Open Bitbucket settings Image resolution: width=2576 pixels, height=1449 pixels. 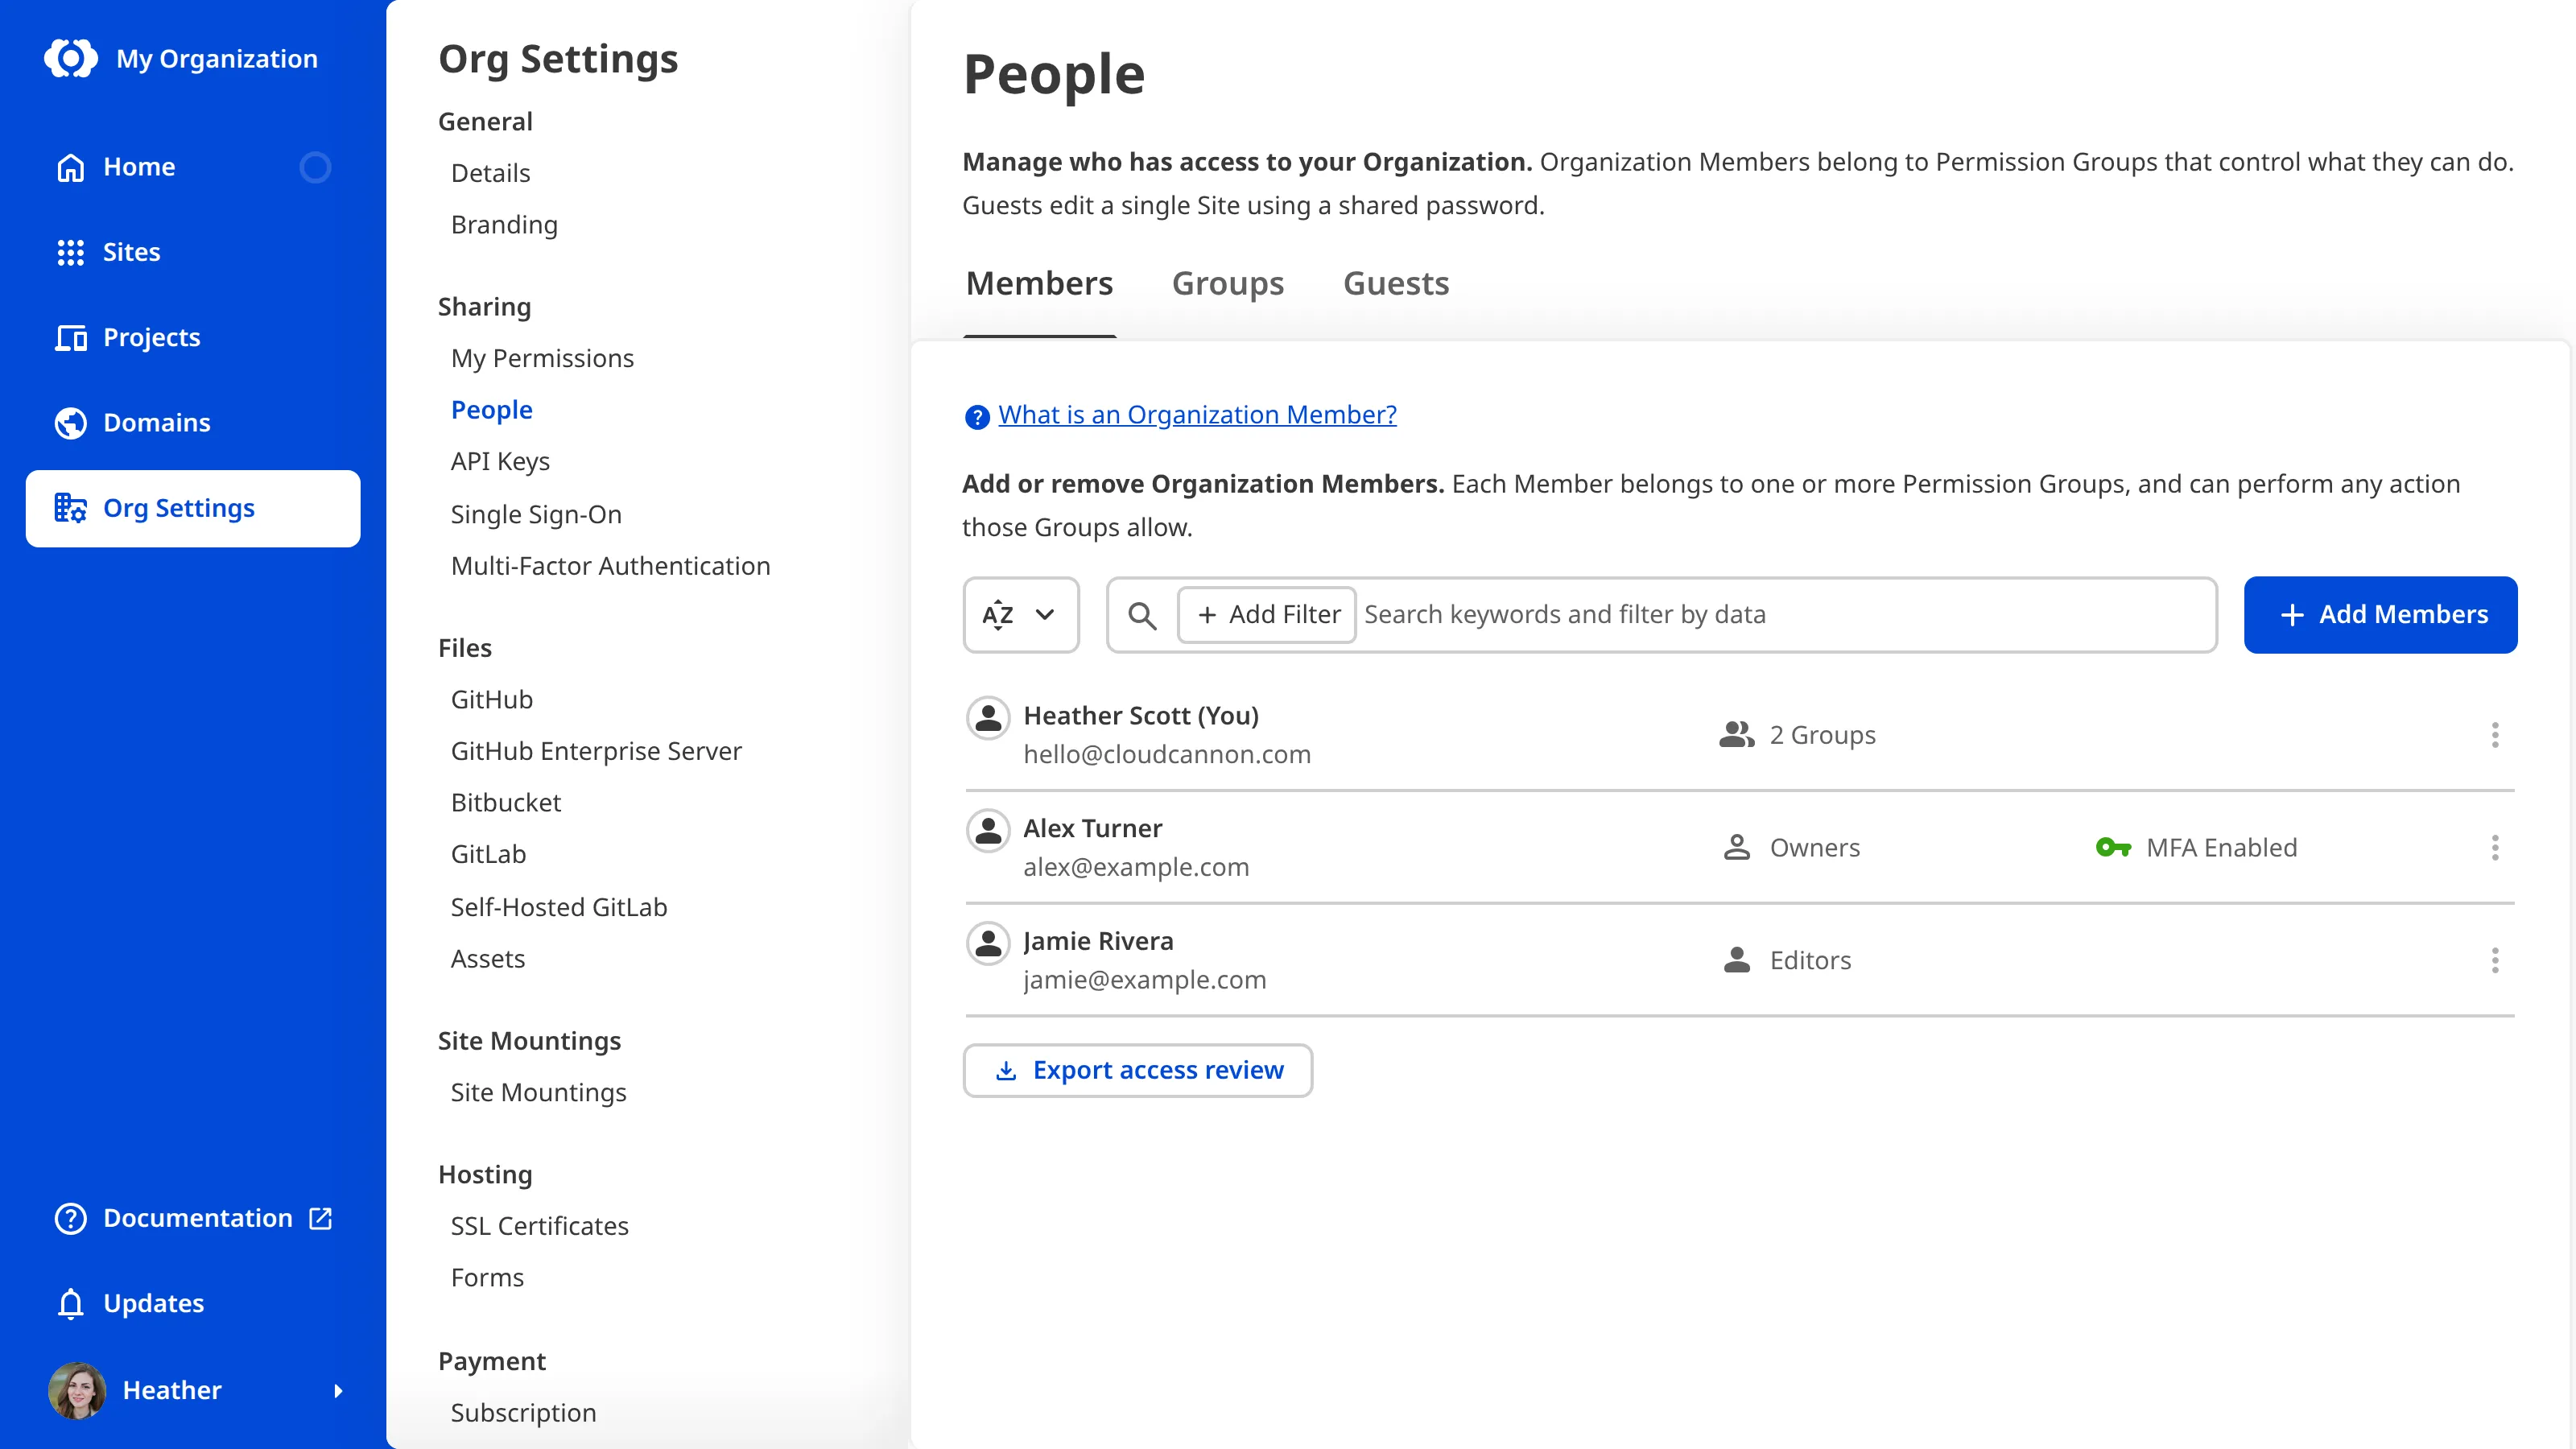(505, 803)
